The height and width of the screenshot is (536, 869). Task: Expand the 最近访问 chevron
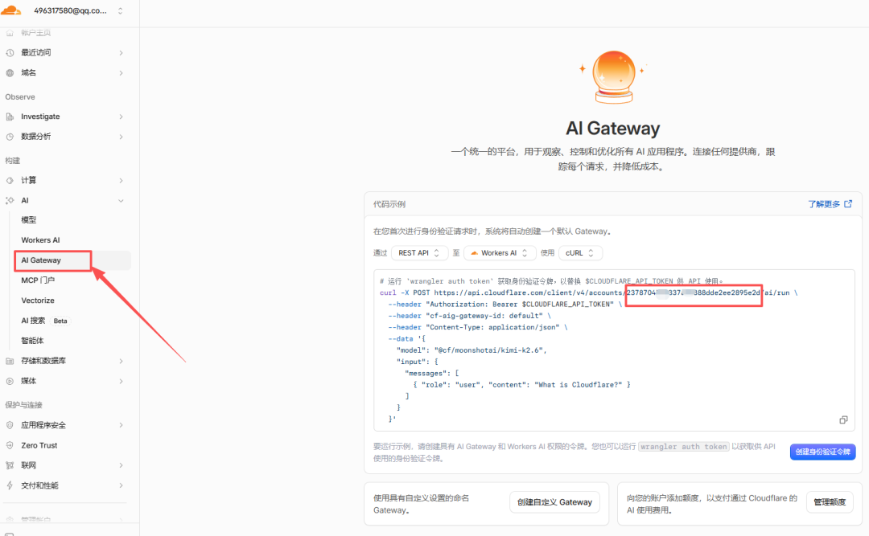[x=121, y=52]
